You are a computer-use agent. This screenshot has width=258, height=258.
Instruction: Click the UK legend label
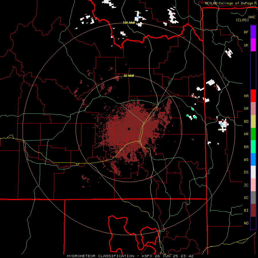[246, 45]
